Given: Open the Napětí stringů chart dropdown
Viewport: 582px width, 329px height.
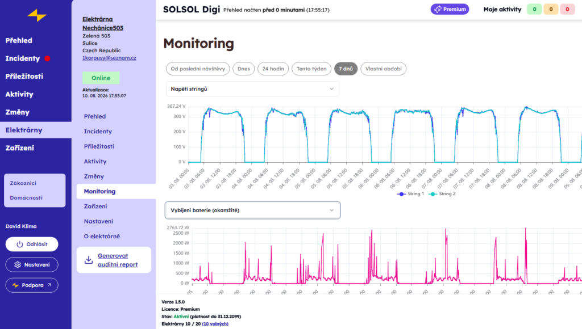Looking at the screenshot, I should click(252, 89).
